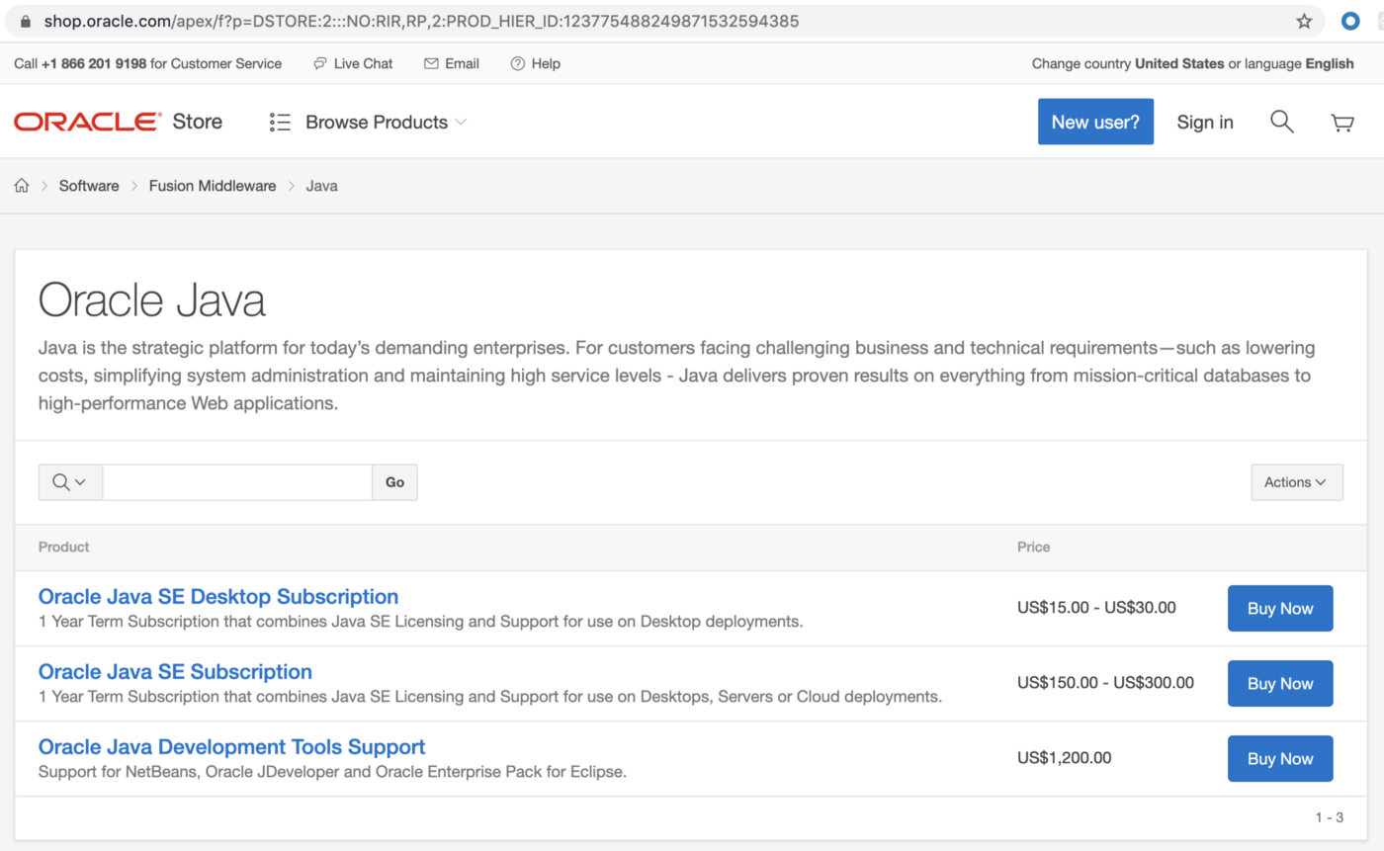
Task: Open the Actions dropdown
Action: 1296,482
